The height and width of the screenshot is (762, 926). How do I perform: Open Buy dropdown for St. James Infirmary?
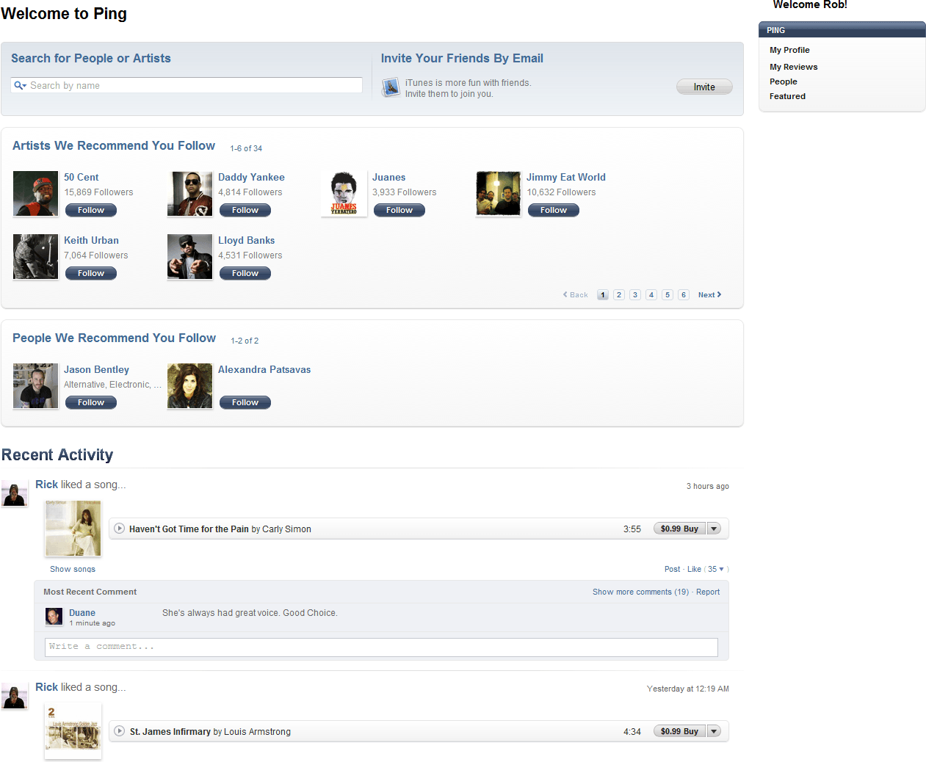714,731
